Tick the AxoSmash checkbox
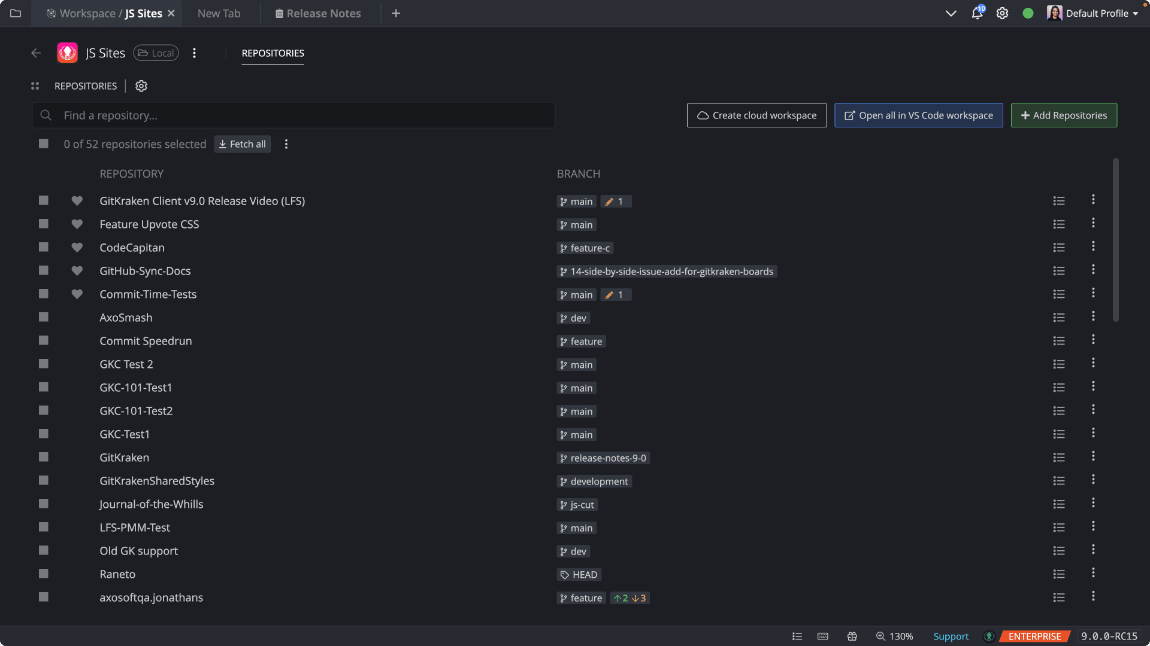Image resolution: width=1150 pixels, height=646 pixels. point(44,317)
